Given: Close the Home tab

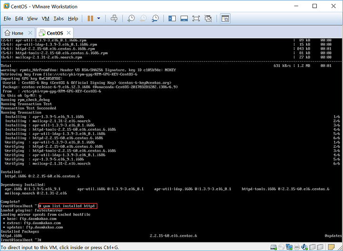Looking at the screenshot, I should pos(30,33).
